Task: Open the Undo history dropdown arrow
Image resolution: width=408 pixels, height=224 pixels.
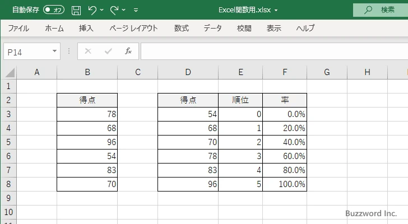Action: coord(102,10)
